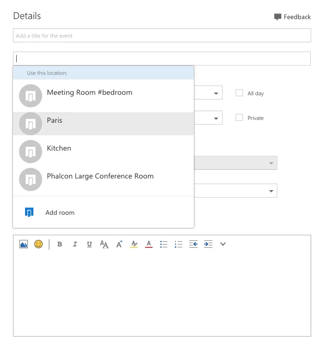Image resolution: width=326 pixels, height=351 pixels.
Task: Open the bottom white dropdown arrow
Action: pyautogui.click(x=271, y=191)
